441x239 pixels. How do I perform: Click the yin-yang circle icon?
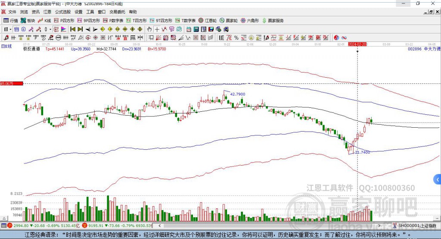point(336,38)
